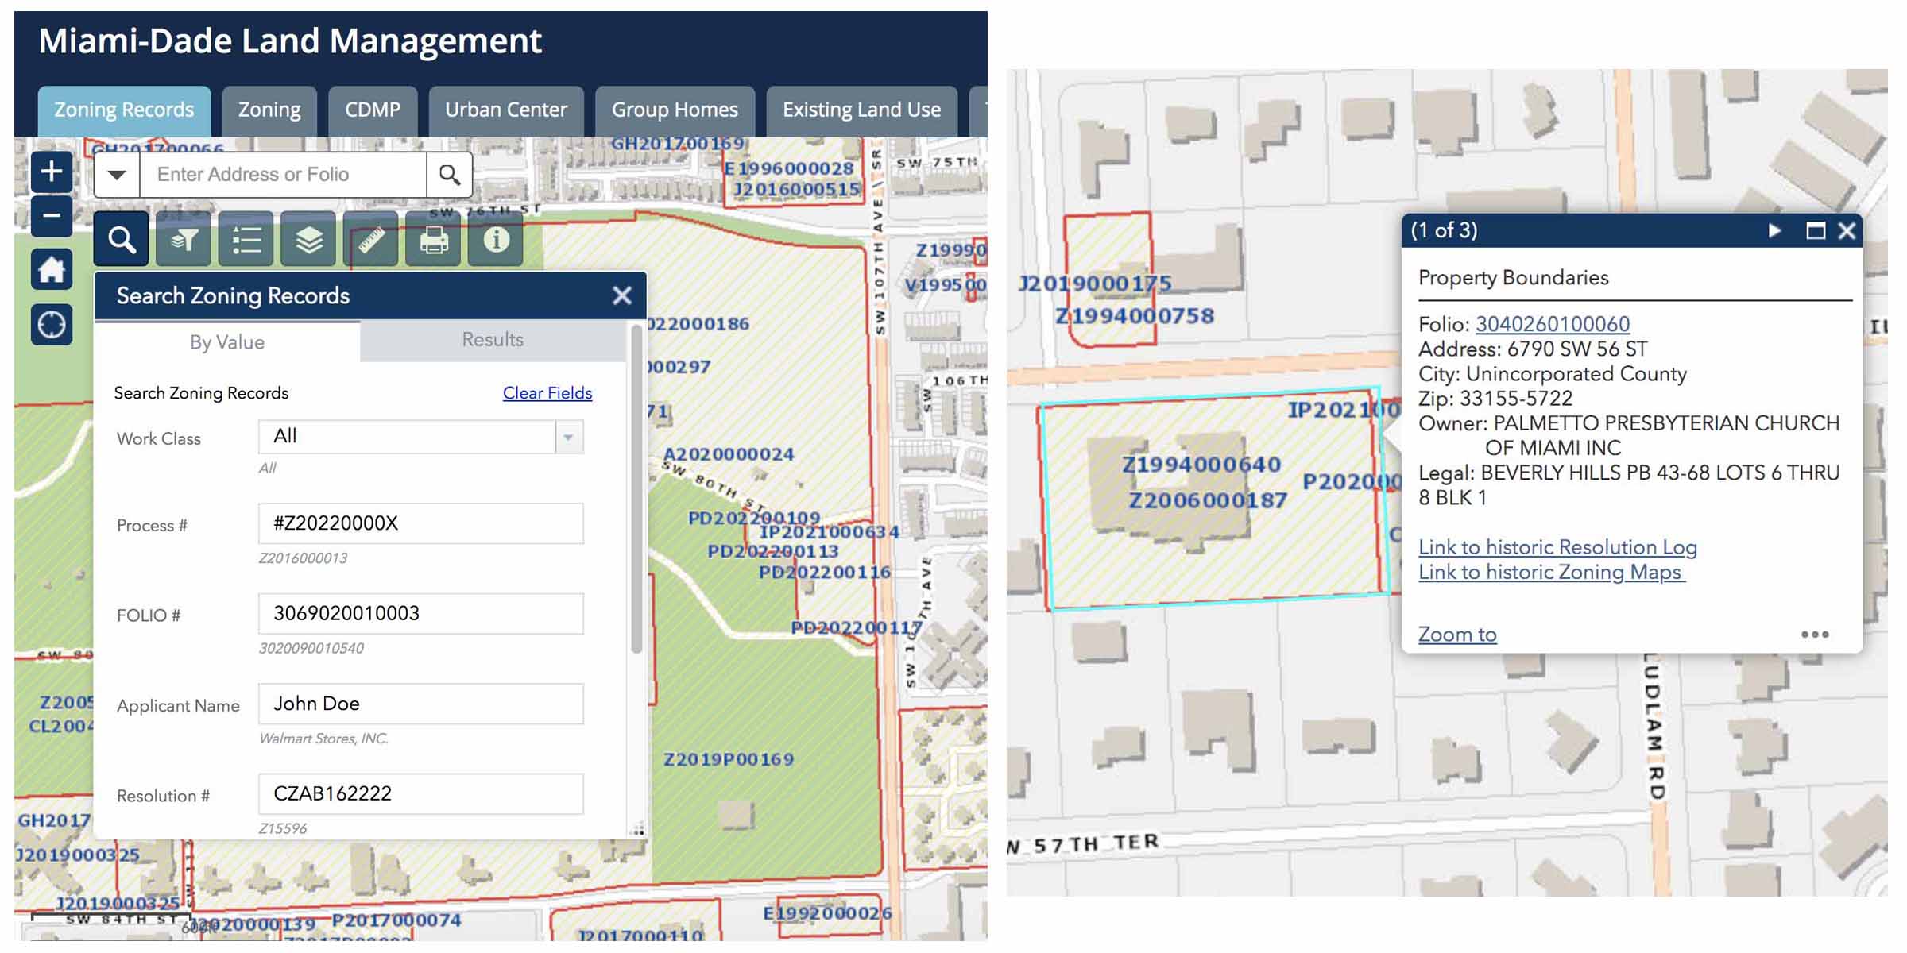Open the layer filter tool
Image resolution: width=1907 pixels, height=953 pixels.
tap(184, 239)
